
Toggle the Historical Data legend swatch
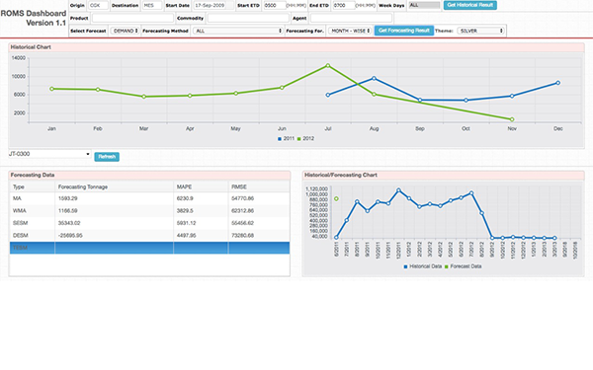tap(405, 266)
